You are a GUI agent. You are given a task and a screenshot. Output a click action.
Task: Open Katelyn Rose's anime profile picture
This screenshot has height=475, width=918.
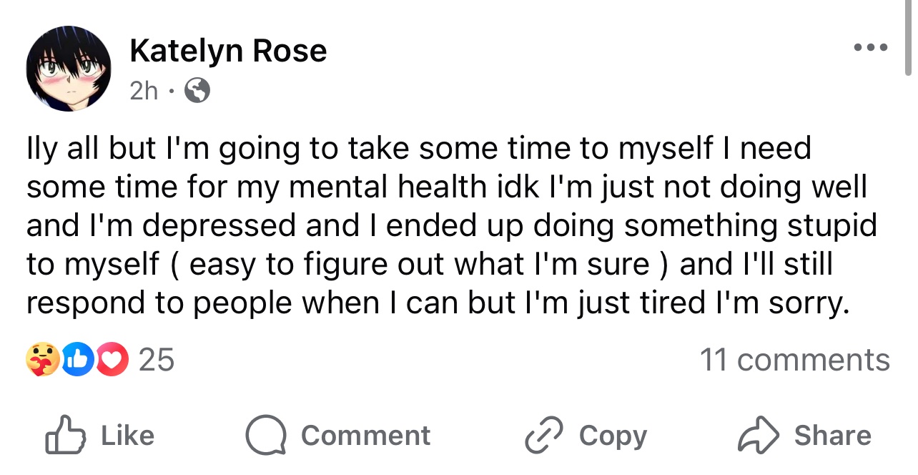(x=69, y=69)
